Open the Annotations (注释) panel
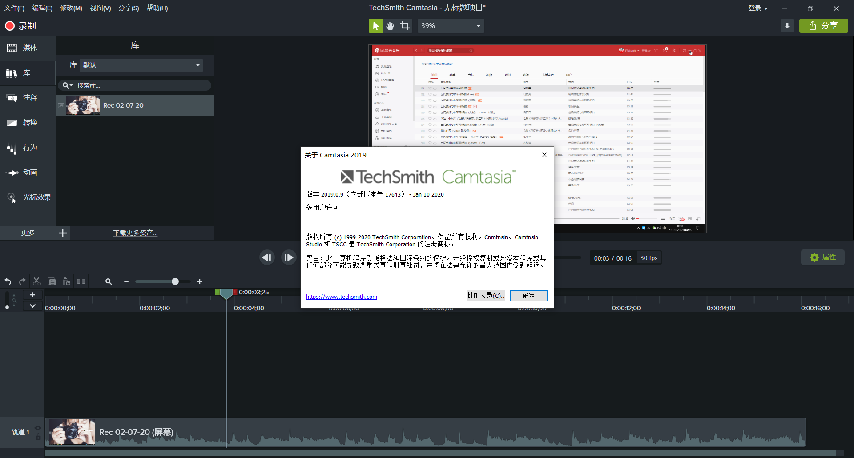This screenshot has height=458, width=854. [28, 98]
